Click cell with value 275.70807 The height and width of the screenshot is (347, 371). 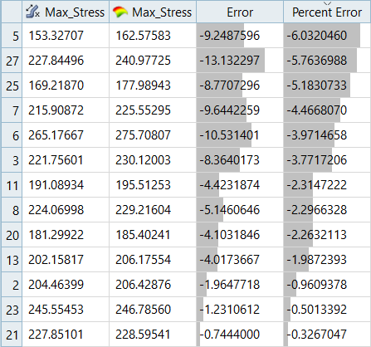153,135
